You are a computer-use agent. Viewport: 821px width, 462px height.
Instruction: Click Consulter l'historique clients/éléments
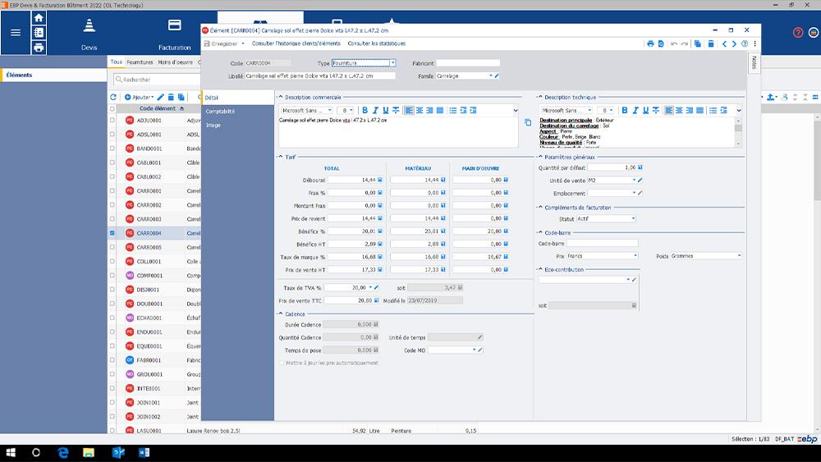click(296, 43)
